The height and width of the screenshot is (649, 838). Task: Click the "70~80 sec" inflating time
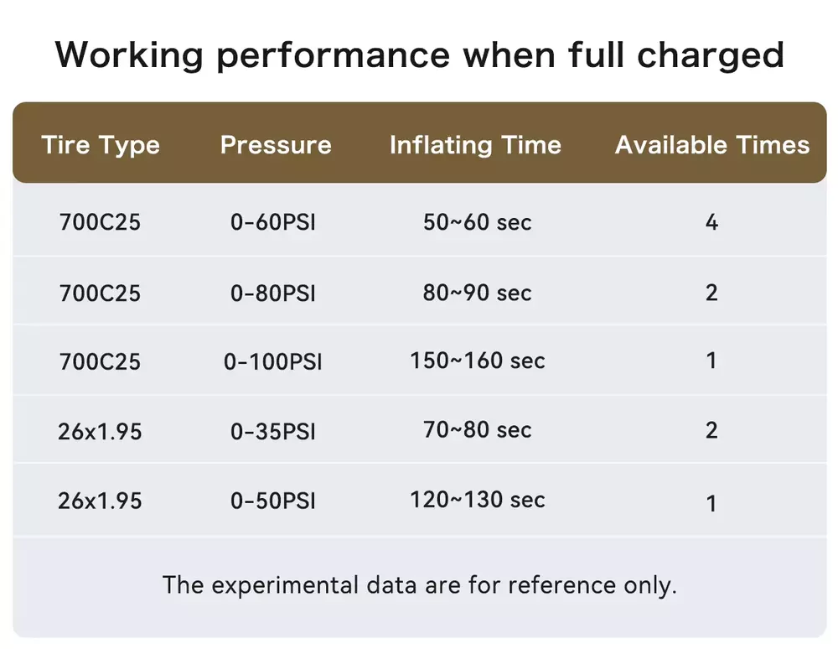click(x=477, y=431)
